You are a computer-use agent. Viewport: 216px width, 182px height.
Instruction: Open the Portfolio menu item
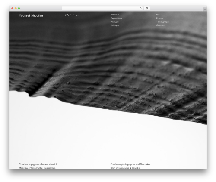(115, 15)
